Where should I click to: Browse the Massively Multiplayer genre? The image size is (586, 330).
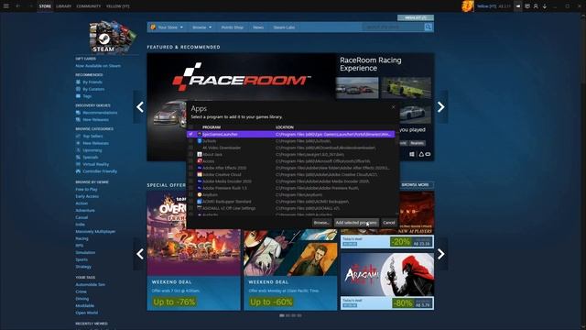pyautogui.click(x=95, y=232)
